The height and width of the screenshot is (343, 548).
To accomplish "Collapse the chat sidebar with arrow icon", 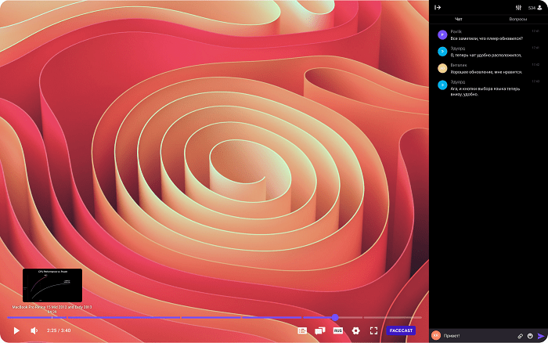I will [438, 7].
